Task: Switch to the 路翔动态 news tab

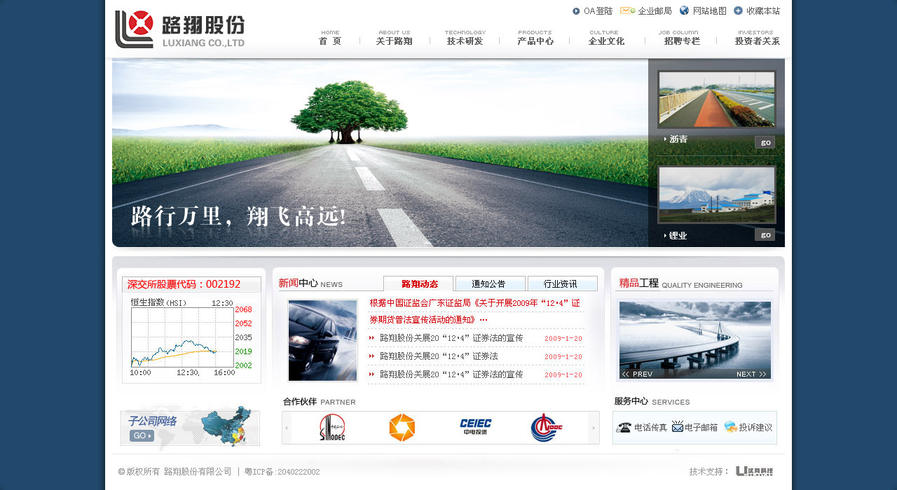Action: (x=418, y=283)
